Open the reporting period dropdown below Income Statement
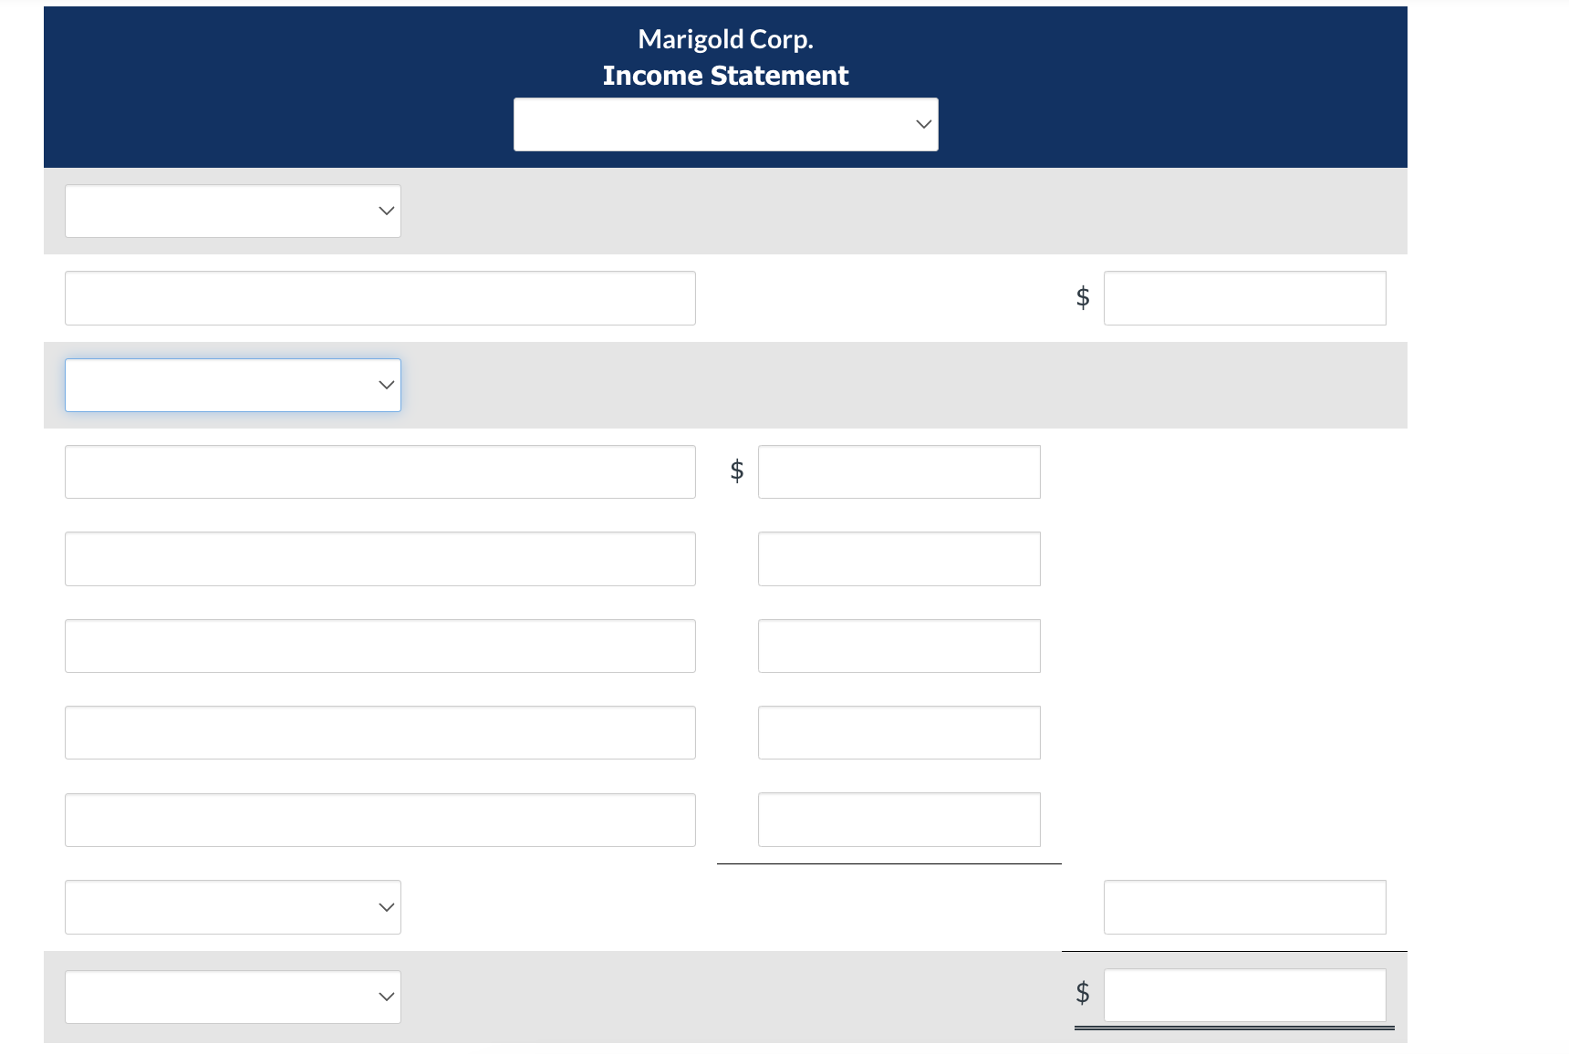1569x1054 pixels. pos(725,124)
